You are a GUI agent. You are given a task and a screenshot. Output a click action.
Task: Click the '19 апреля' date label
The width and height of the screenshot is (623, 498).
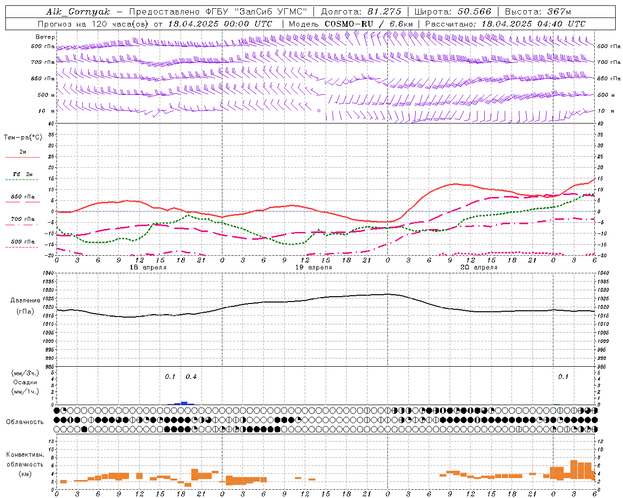(313, 267)
